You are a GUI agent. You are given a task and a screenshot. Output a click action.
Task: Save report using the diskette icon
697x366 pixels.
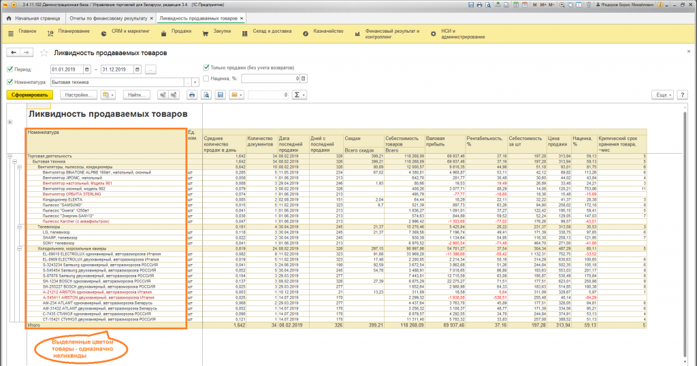coord(220,95)
